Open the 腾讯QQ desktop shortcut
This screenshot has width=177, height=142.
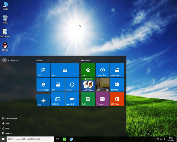tap(5, 46)
